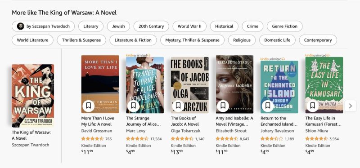The width and height of the screenshot is (360, 168).
Task: Open The Books of Jacob title link
Action: coord(184,121)
